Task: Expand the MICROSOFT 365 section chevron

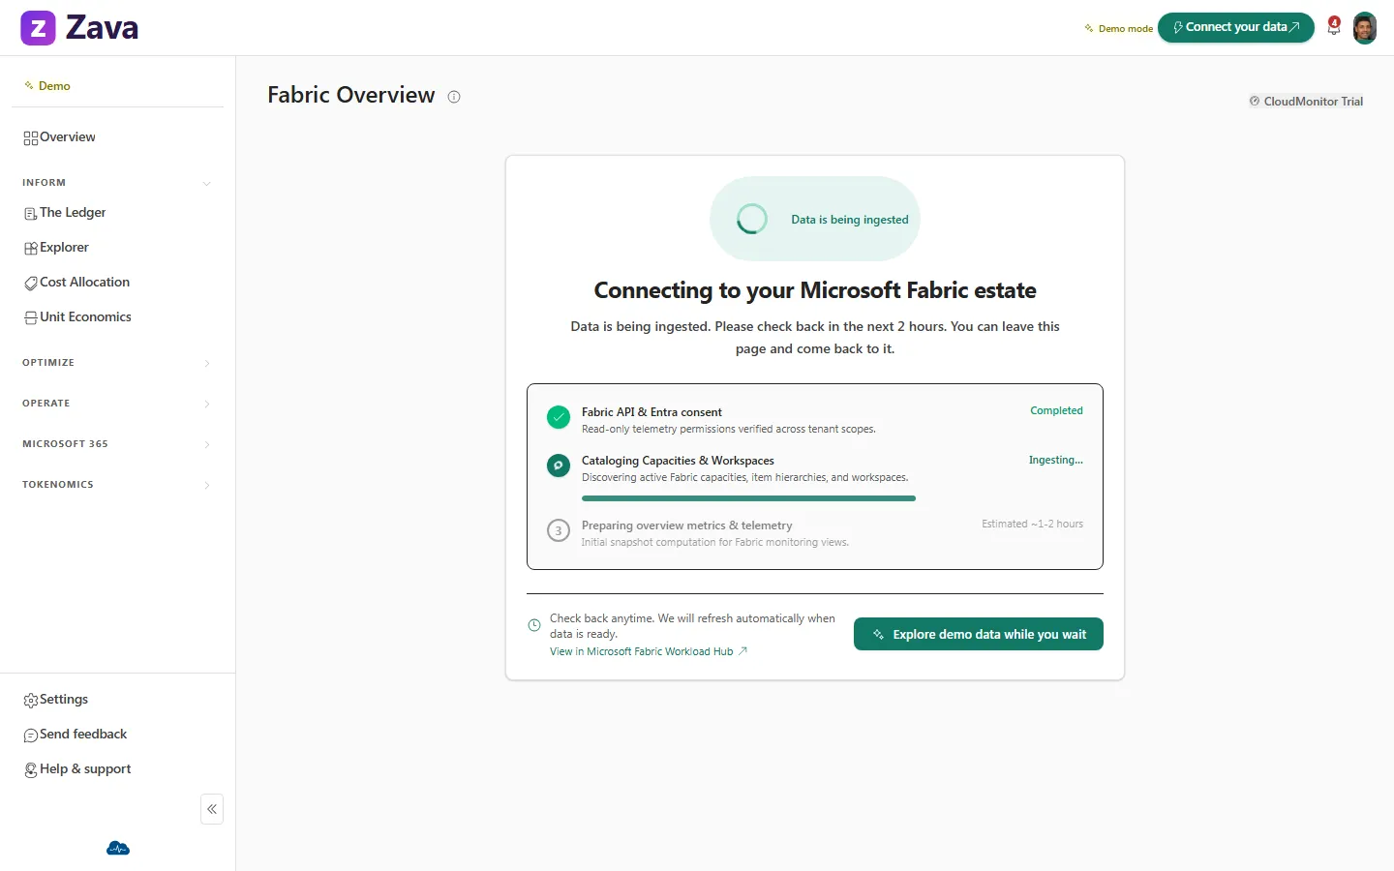Action: click(206, 444)
